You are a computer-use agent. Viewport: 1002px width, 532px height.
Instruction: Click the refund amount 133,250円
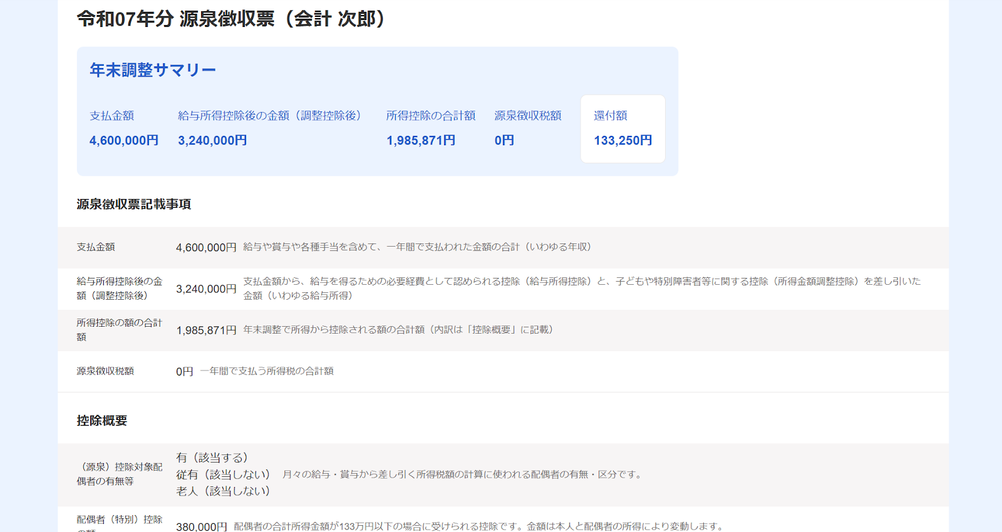coord(623,140)
